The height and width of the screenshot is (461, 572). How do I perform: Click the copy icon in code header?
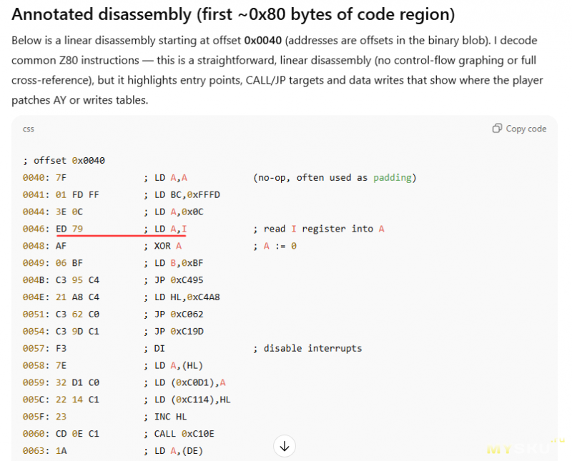tap(497, 129)
